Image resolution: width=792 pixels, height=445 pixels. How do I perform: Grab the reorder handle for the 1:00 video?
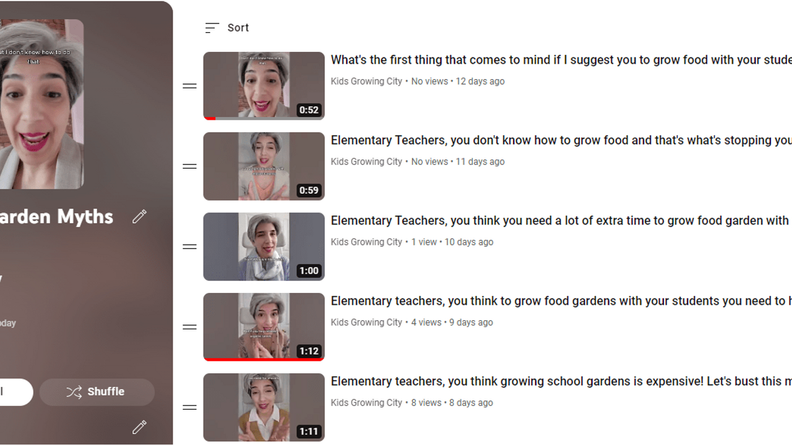pyautogui.click(x=189, y=247)
